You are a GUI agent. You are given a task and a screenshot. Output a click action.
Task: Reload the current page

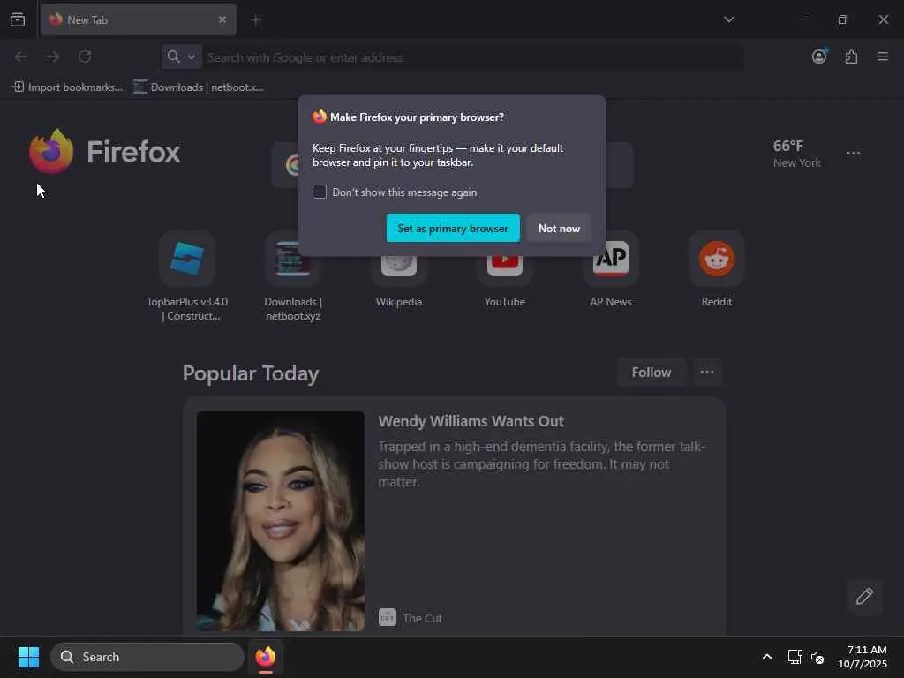point(85,56)
